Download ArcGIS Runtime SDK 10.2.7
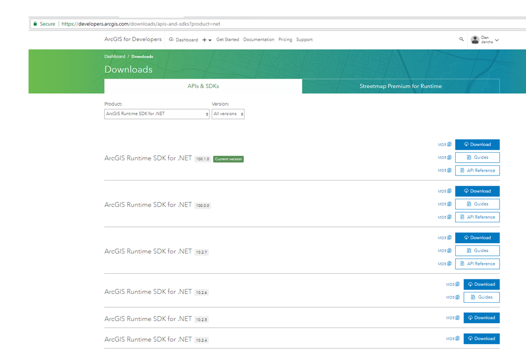 click(x=477, y=238)
